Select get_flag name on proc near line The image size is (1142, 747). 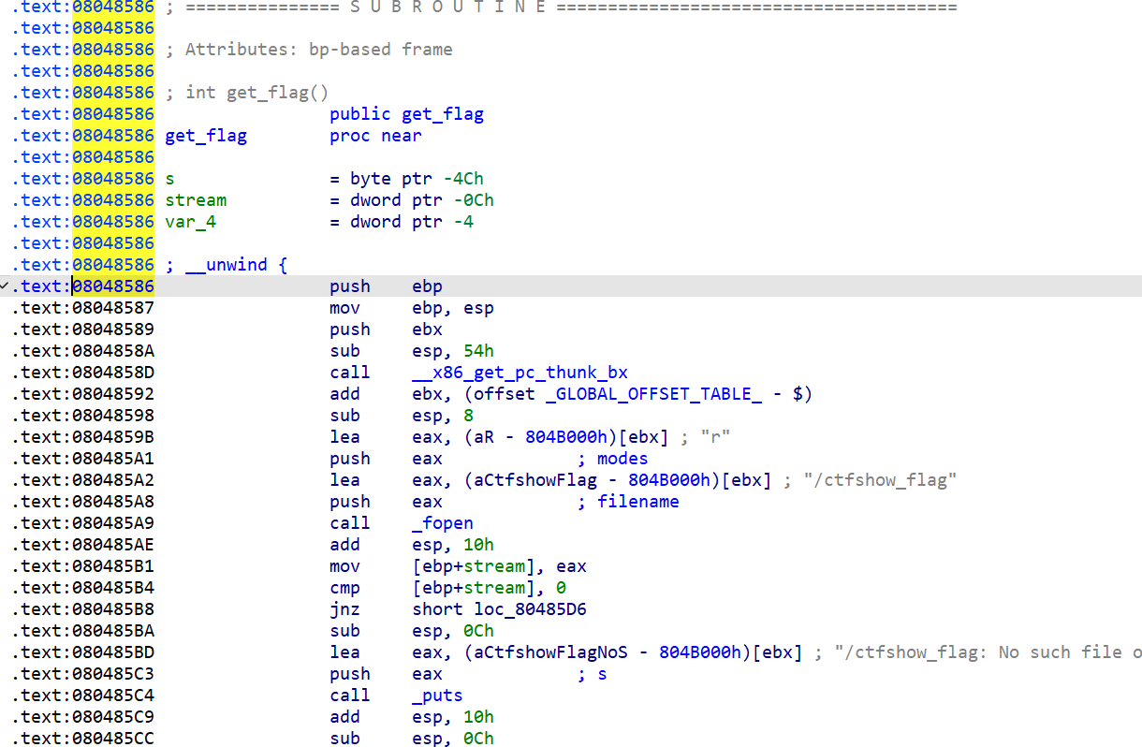pos(206,136)
